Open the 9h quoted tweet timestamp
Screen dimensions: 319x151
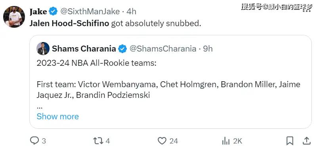(x=208, y=49)
